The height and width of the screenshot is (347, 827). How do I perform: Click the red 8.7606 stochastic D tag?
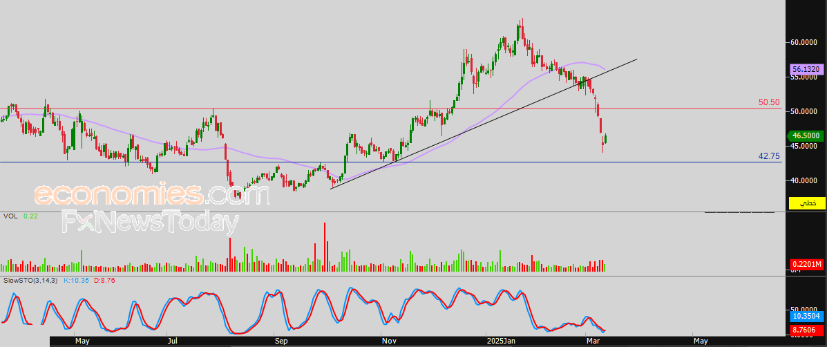coord(807,330)
